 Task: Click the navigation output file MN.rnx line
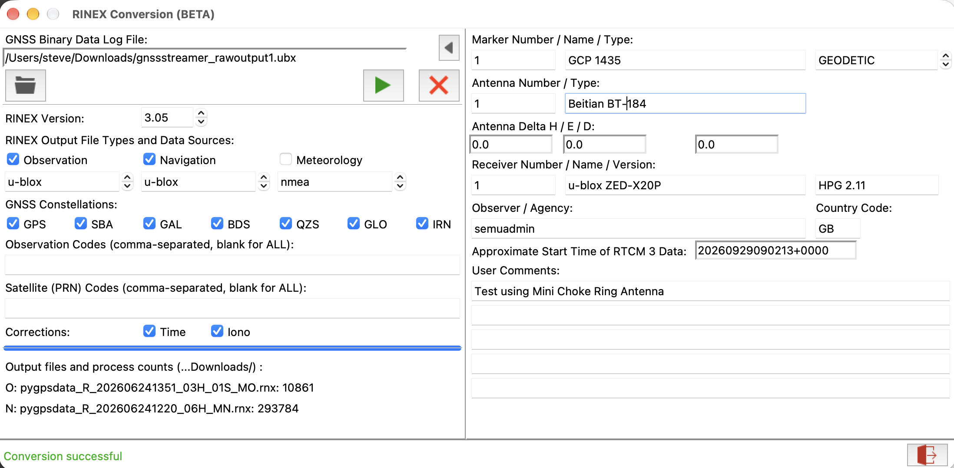coord(152,409)
